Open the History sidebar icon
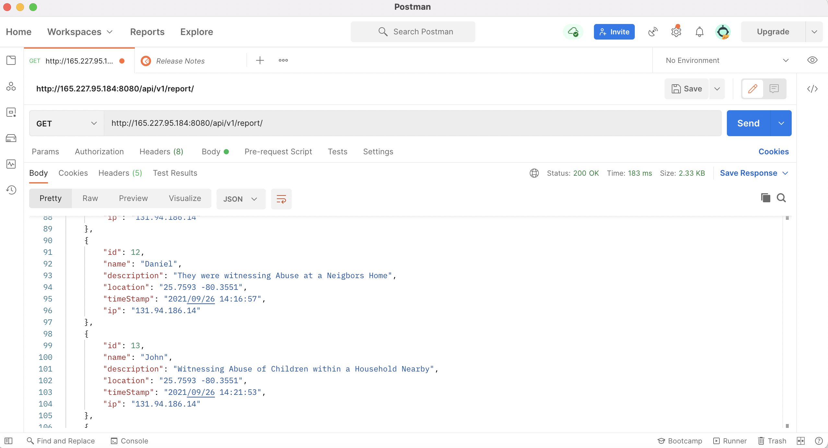The width and height of the screenshot is (828, 448). pos(11,190)
